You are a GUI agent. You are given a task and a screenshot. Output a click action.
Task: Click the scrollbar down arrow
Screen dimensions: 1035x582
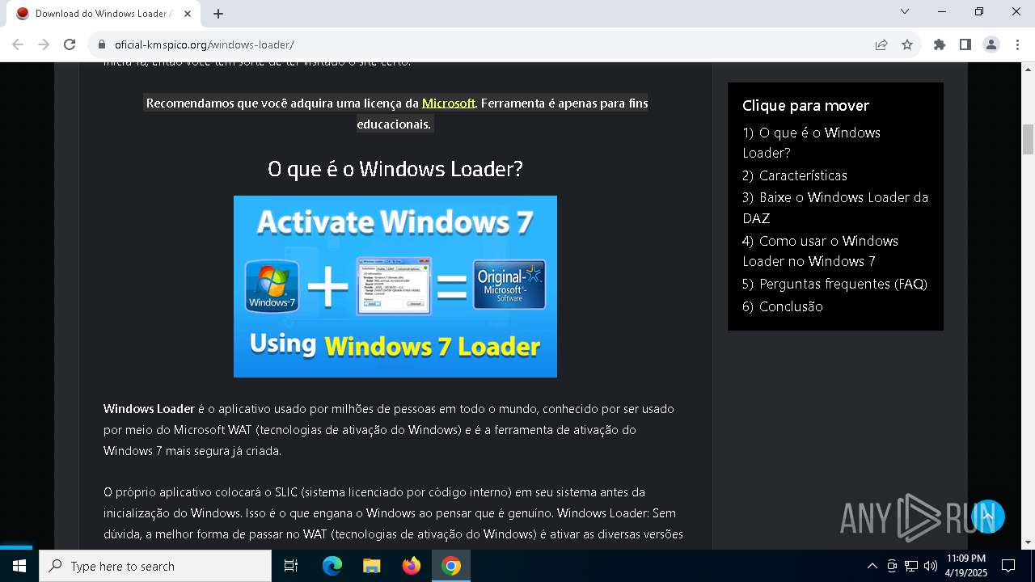1029,542
